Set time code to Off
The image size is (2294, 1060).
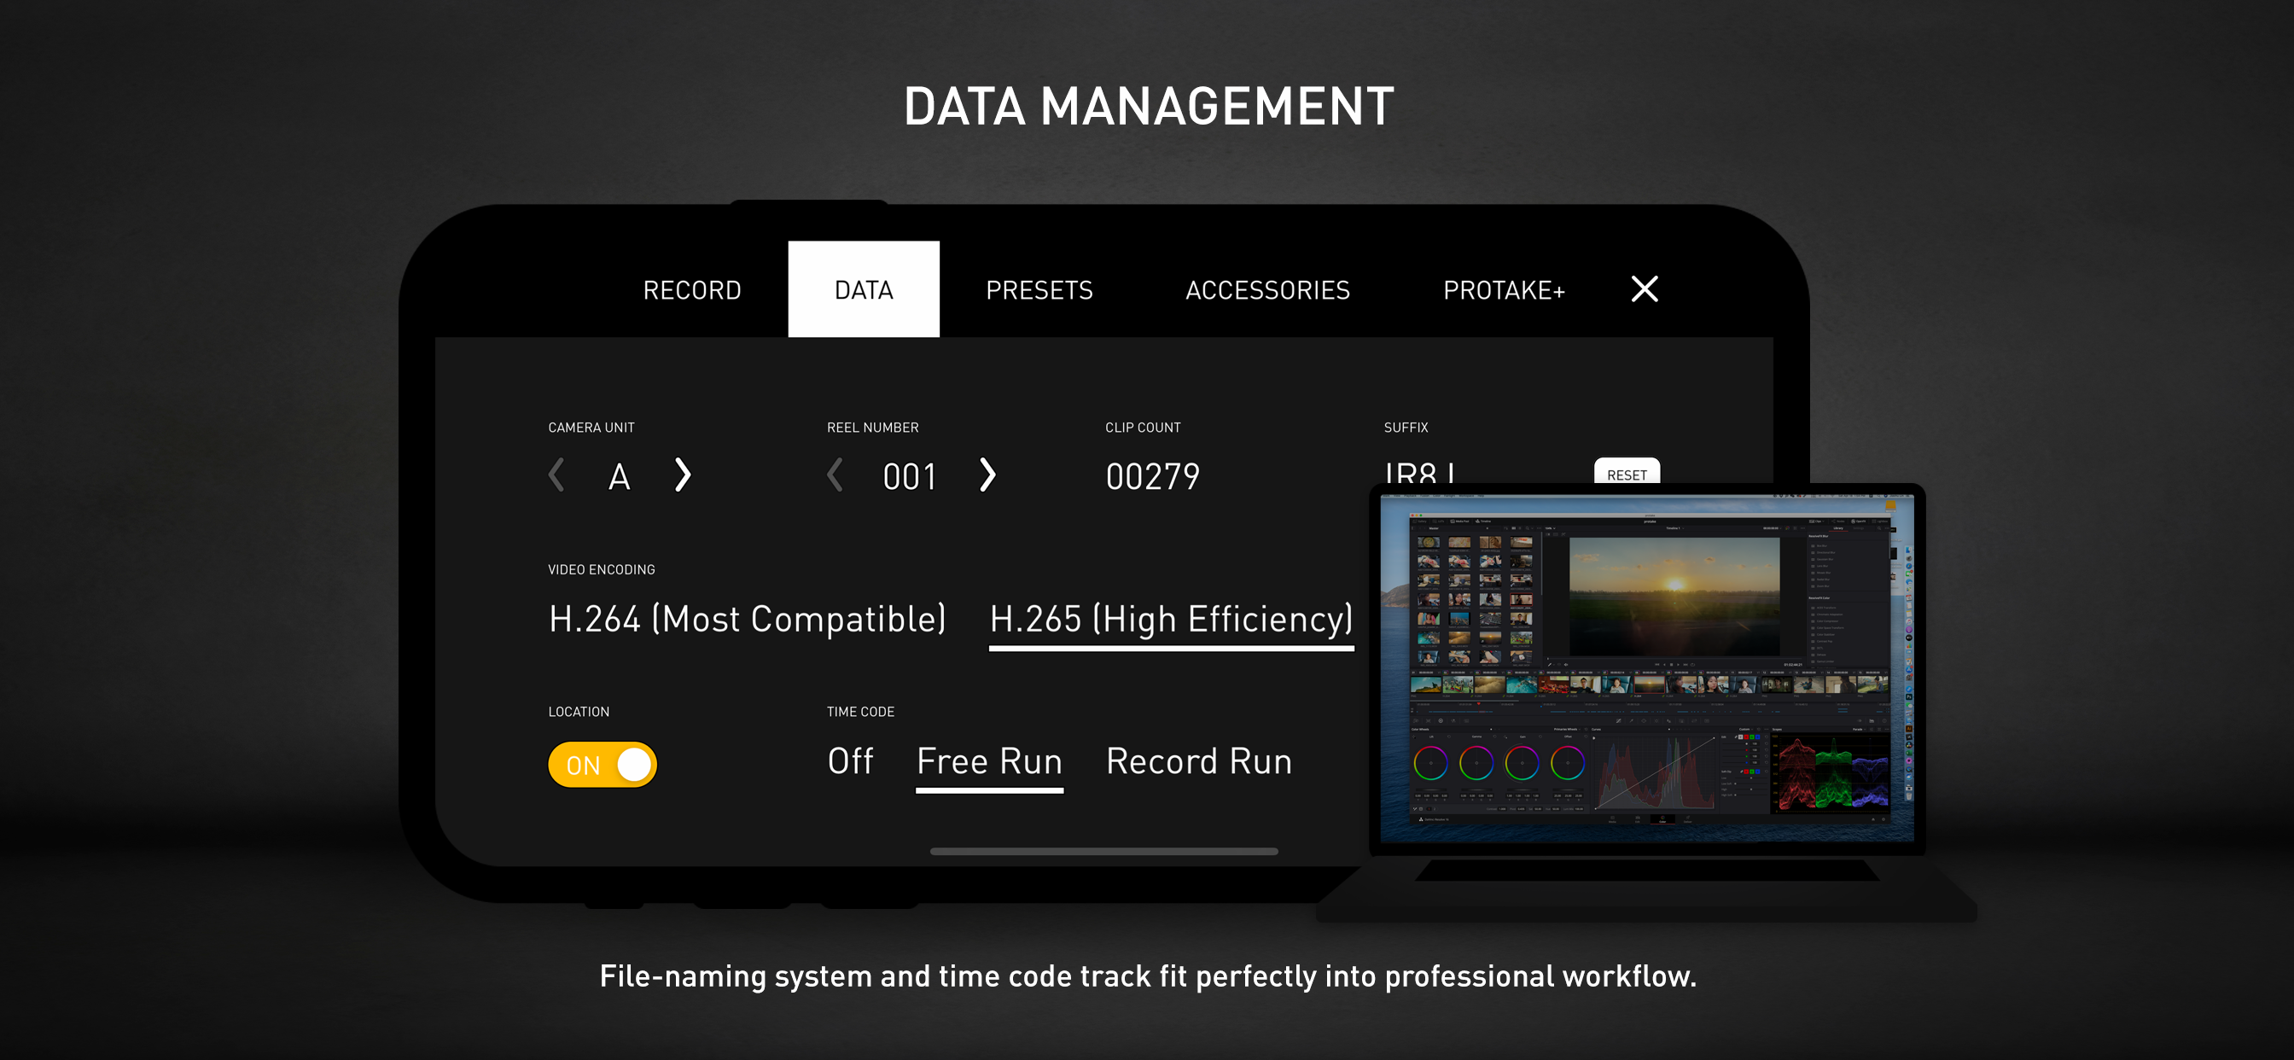849,761
